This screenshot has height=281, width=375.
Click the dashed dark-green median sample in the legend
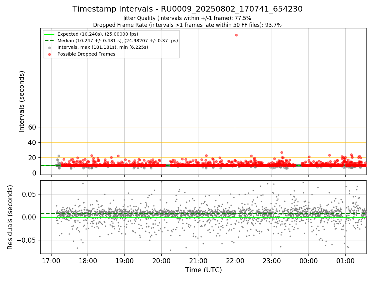point(50,41)
